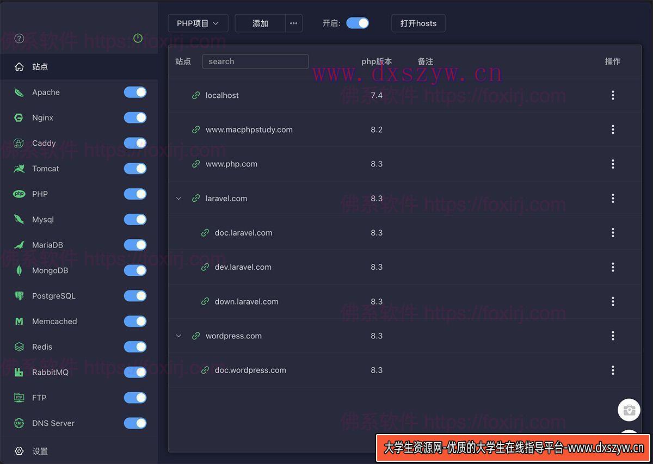
Task: Toggle the 开启 switch in toolbar
Action: click(358, 23)
